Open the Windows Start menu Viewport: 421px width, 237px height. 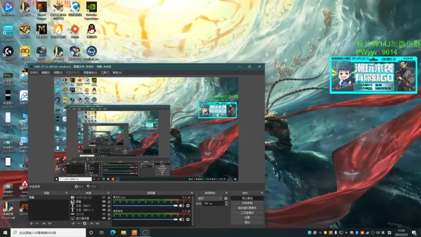5,232
